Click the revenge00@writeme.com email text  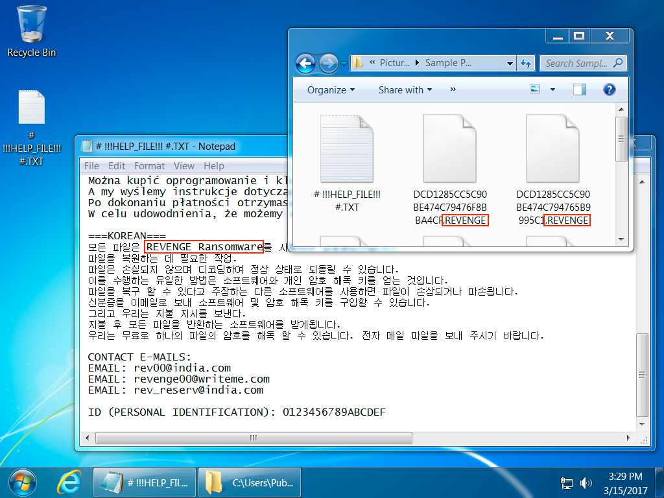[202, 379]
